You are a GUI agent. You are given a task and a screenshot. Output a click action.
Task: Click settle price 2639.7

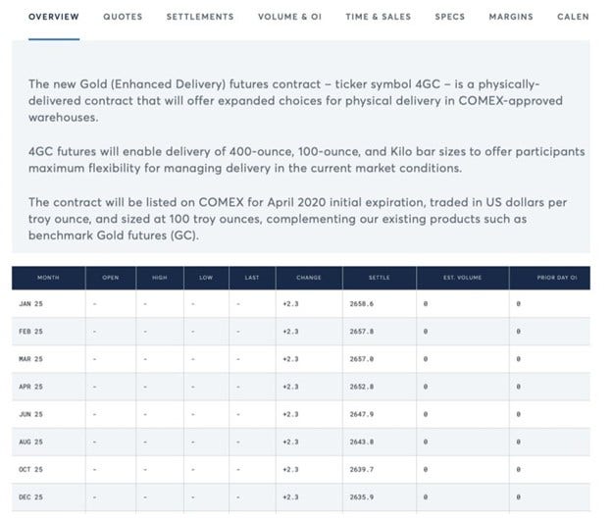click(362, 470)
